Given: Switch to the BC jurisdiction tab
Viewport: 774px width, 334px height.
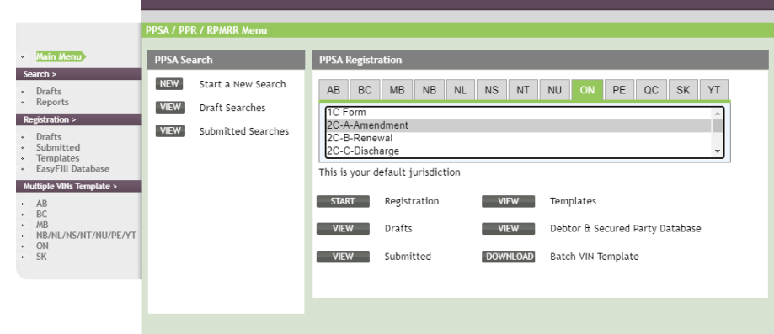Looking at the screenshot, I should 365,90.
